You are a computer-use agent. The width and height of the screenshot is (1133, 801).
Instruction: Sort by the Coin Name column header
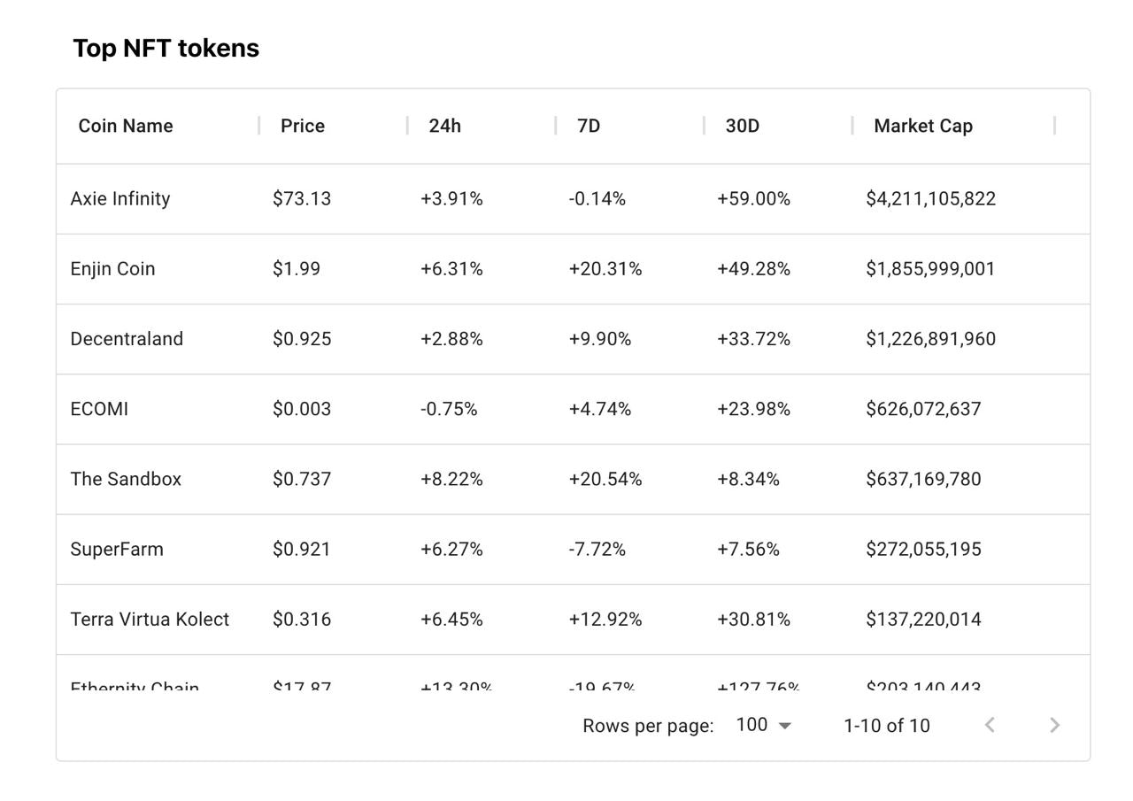point(125,126)
